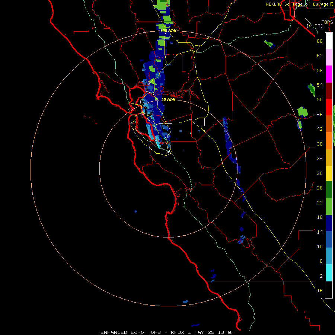This screenshot has height=335, width=335.
Task: Click the legend value 46
Action: 320,115
